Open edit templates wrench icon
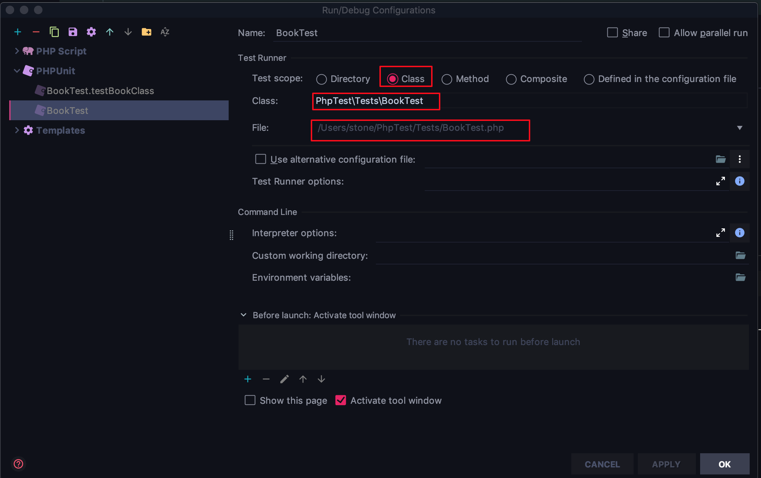 pyautogui.click(x=91, y=32)
